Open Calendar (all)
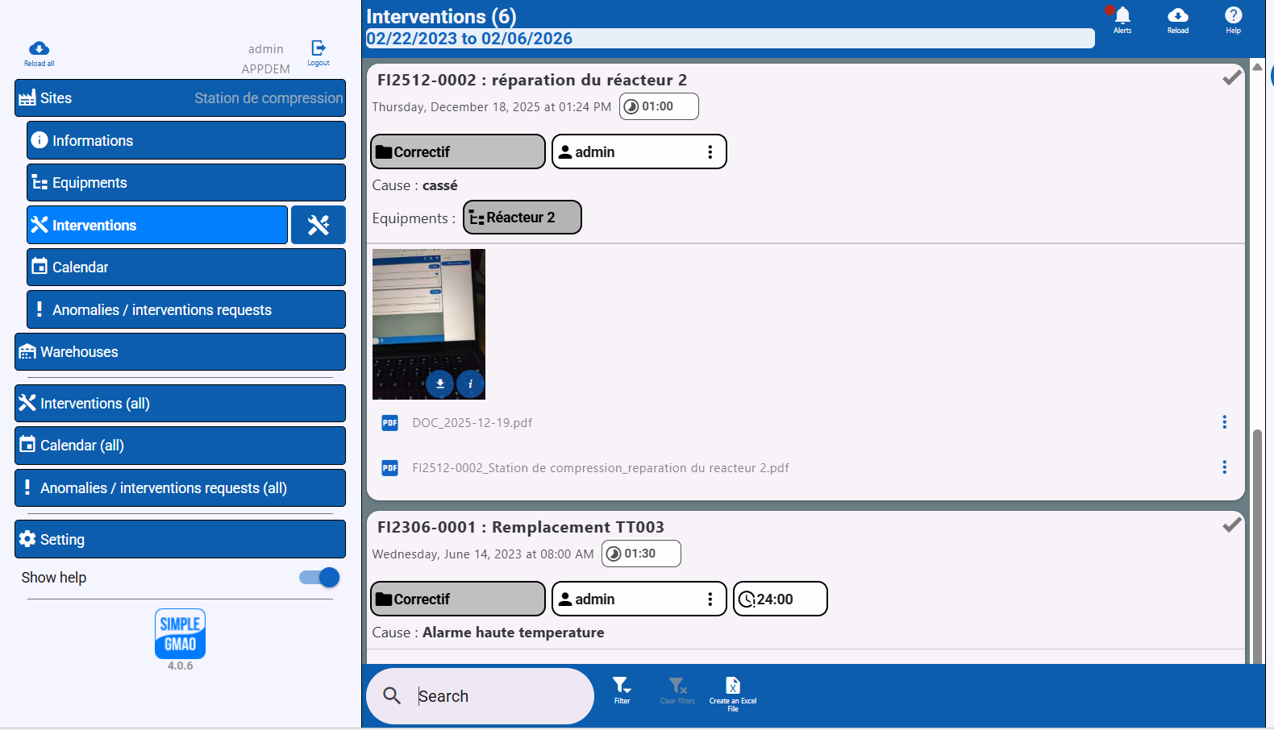 click(181, 446)
